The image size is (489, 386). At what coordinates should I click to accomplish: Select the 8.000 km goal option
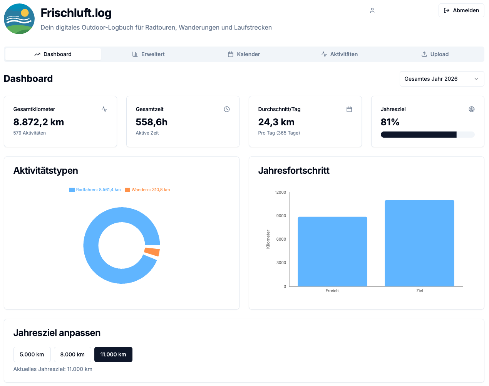coord(72,354)
